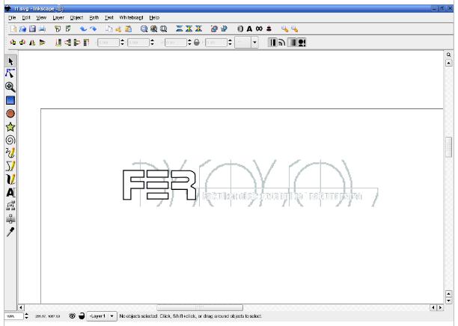Open the Layer menu
This screenshot has height=326, width=458.
pyautogui.click(x=58, y=17)
